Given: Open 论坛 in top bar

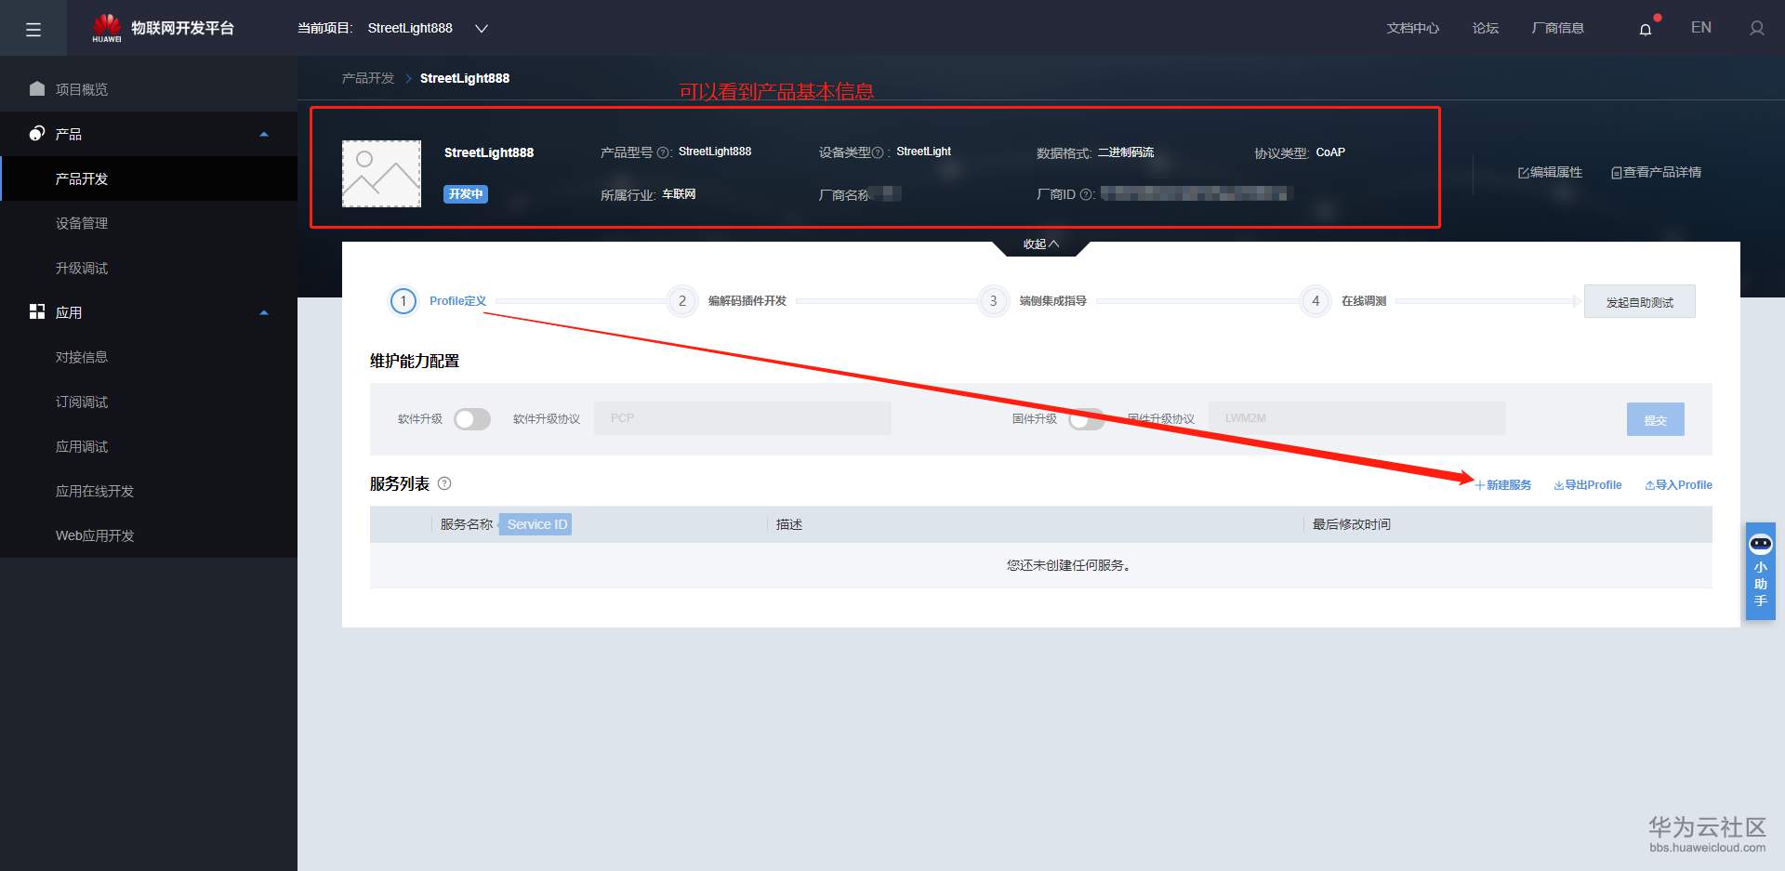Looking at the screenshot, I should click(1486, 29).
